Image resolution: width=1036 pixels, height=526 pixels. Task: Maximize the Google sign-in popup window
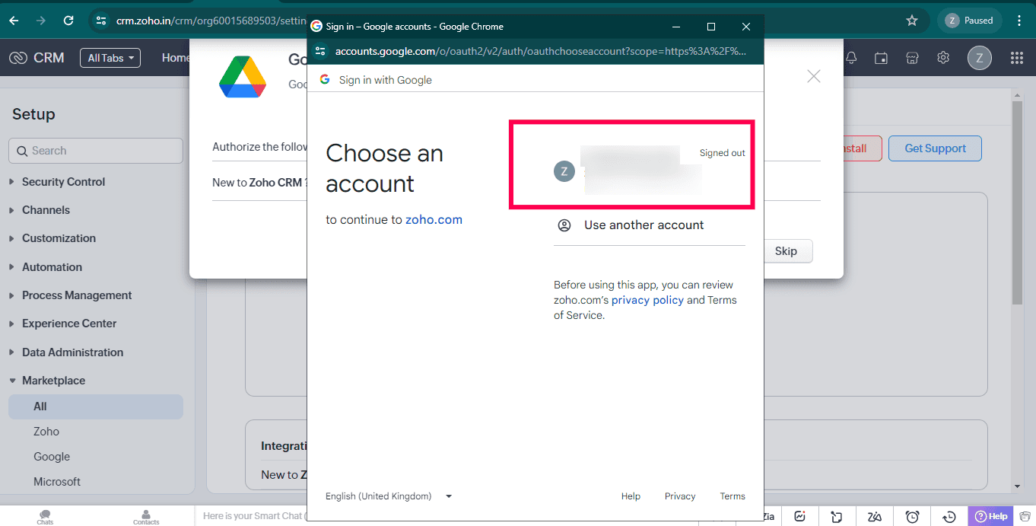(711, 27)
